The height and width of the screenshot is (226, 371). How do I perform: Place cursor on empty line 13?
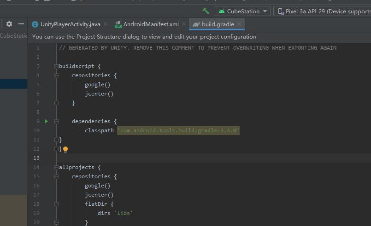[184, 158]
